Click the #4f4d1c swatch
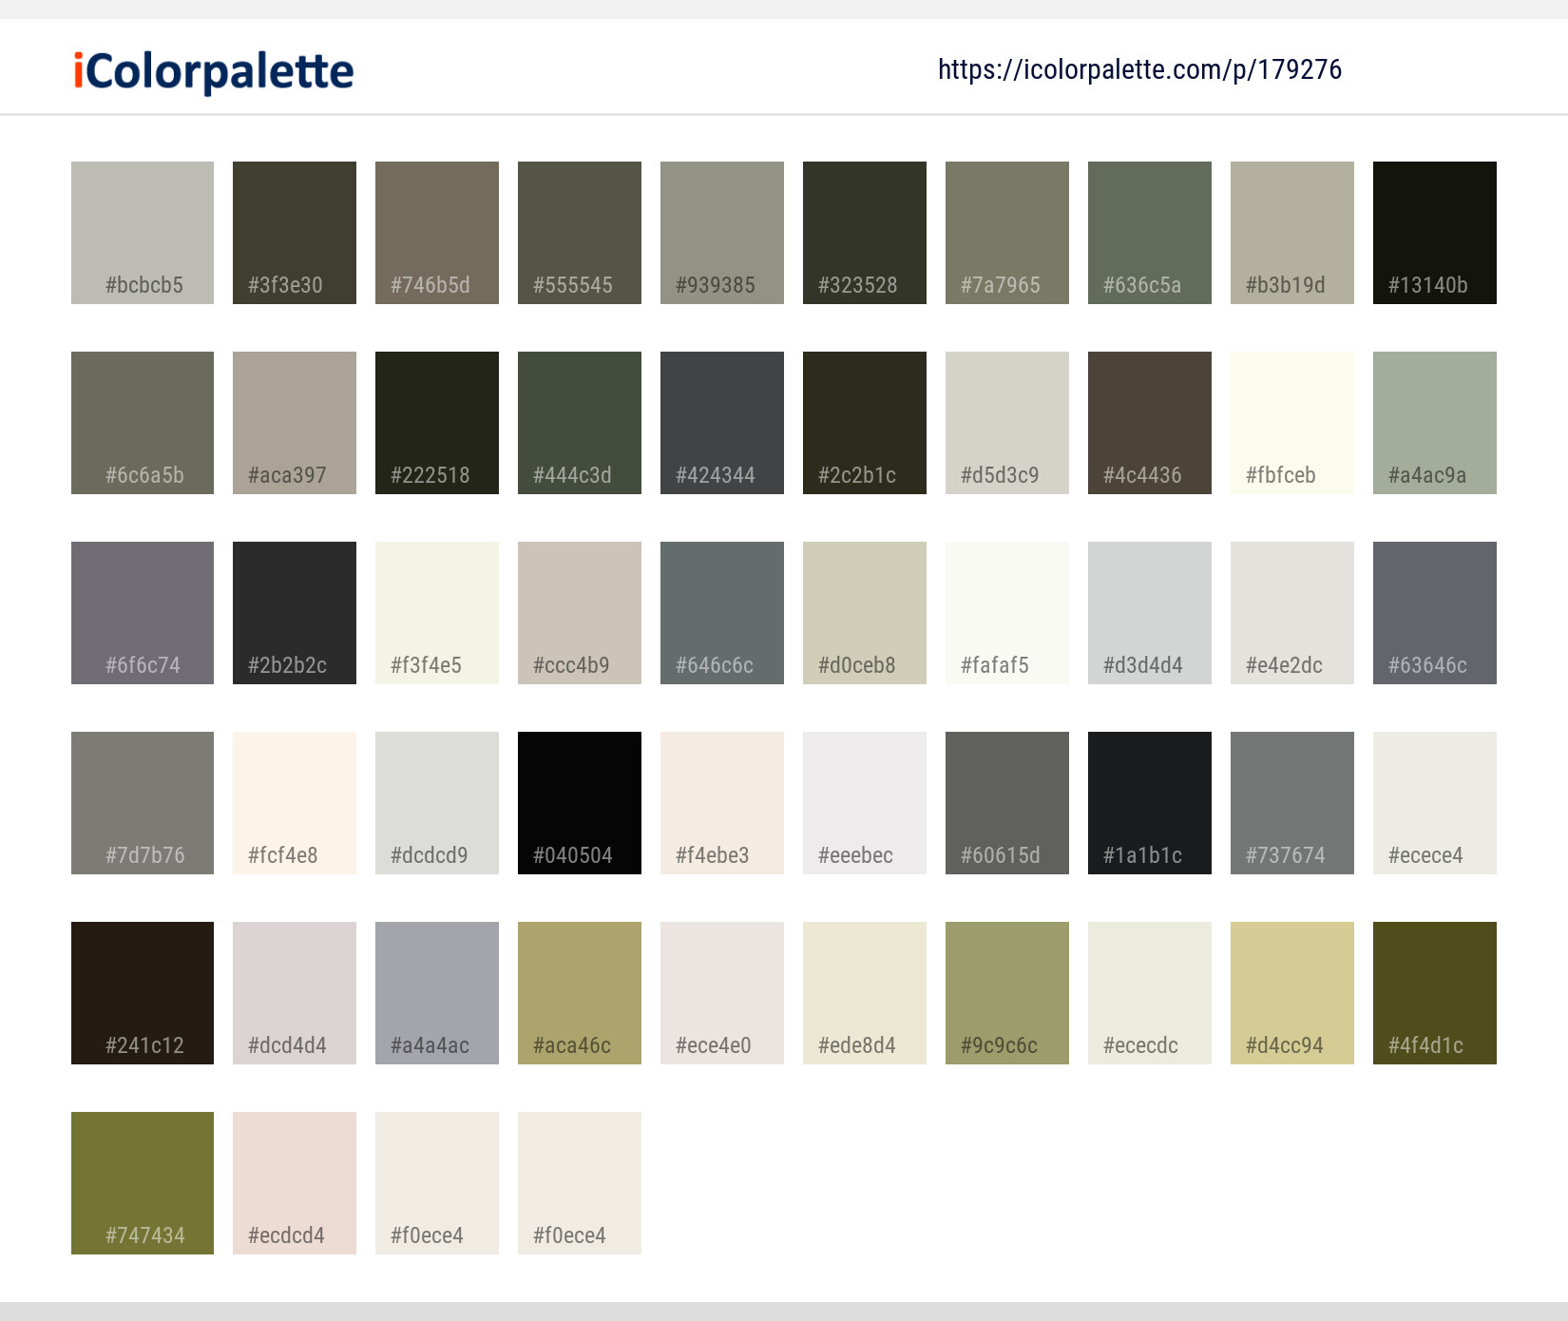 1435,993
